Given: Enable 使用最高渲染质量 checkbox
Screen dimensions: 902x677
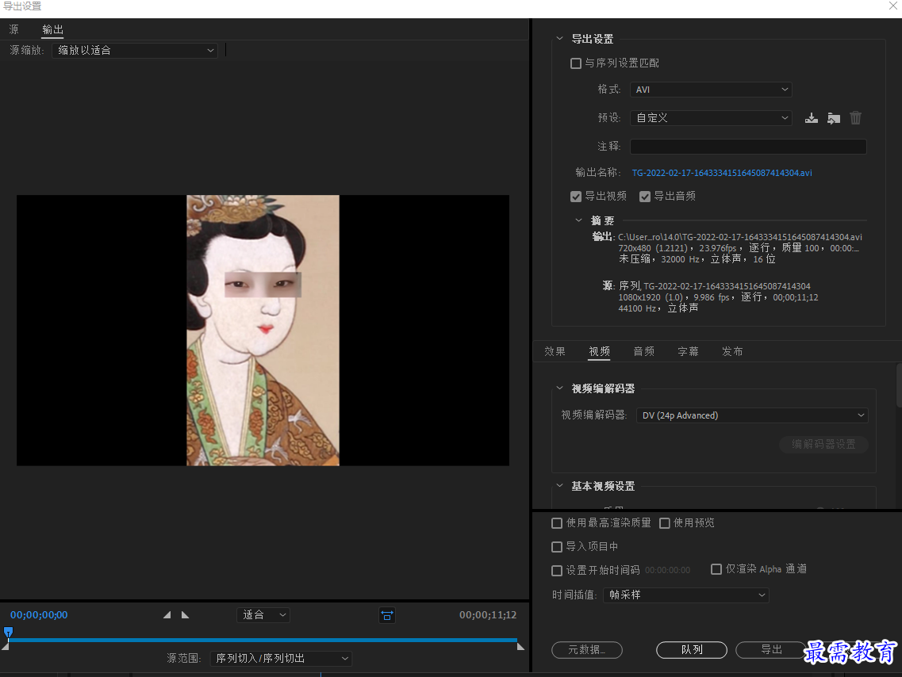Looking at the screenshot, I should coord(557,523).
